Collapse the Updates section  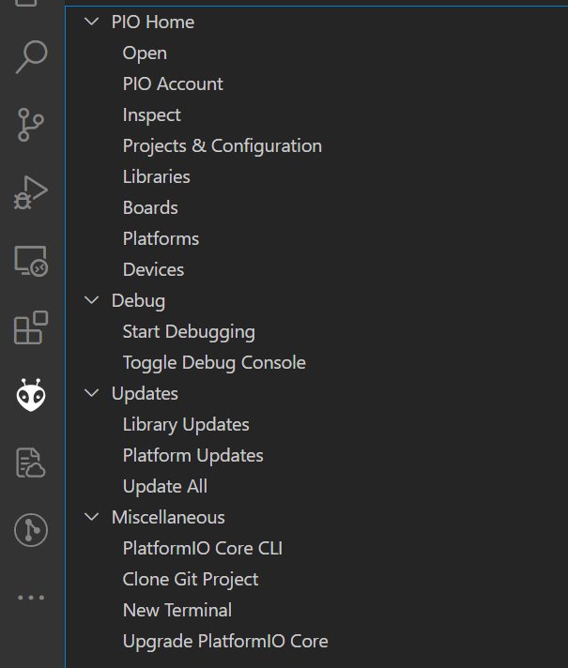point(92,393)
